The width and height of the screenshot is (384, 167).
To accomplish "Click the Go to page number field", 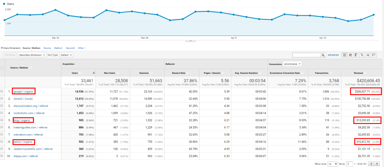I will click(x=350, y=164).
